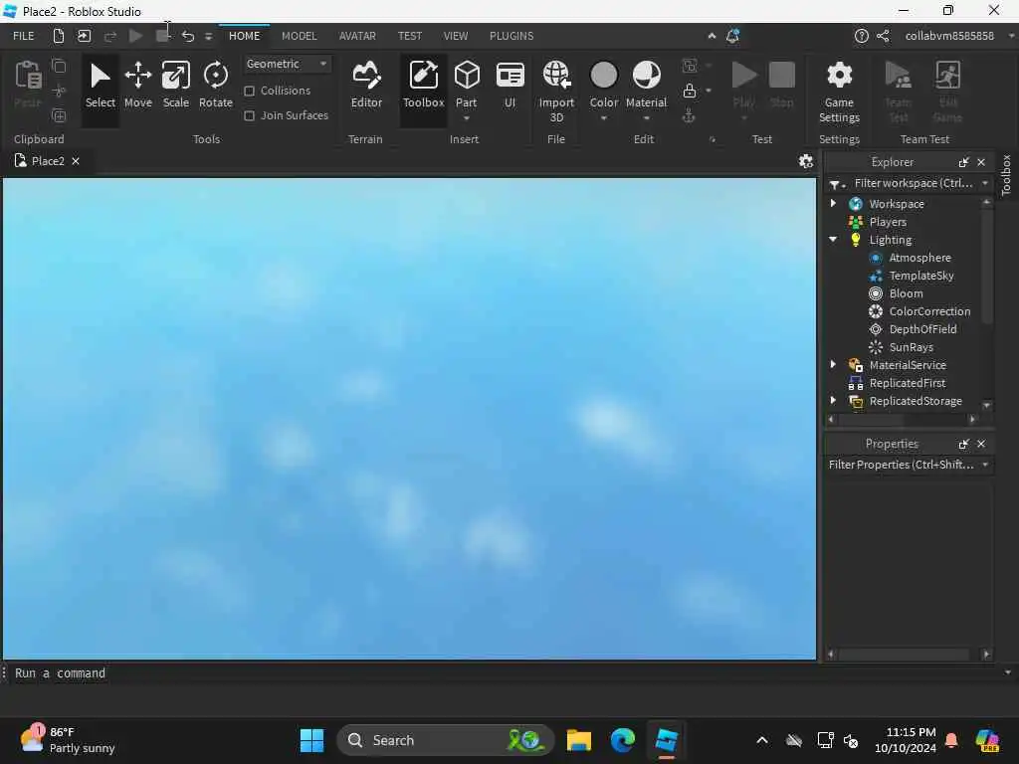Switch to the AVATAR tab
The height and width of the screenshot is (764, 1019).
click(x=357, y=36)
